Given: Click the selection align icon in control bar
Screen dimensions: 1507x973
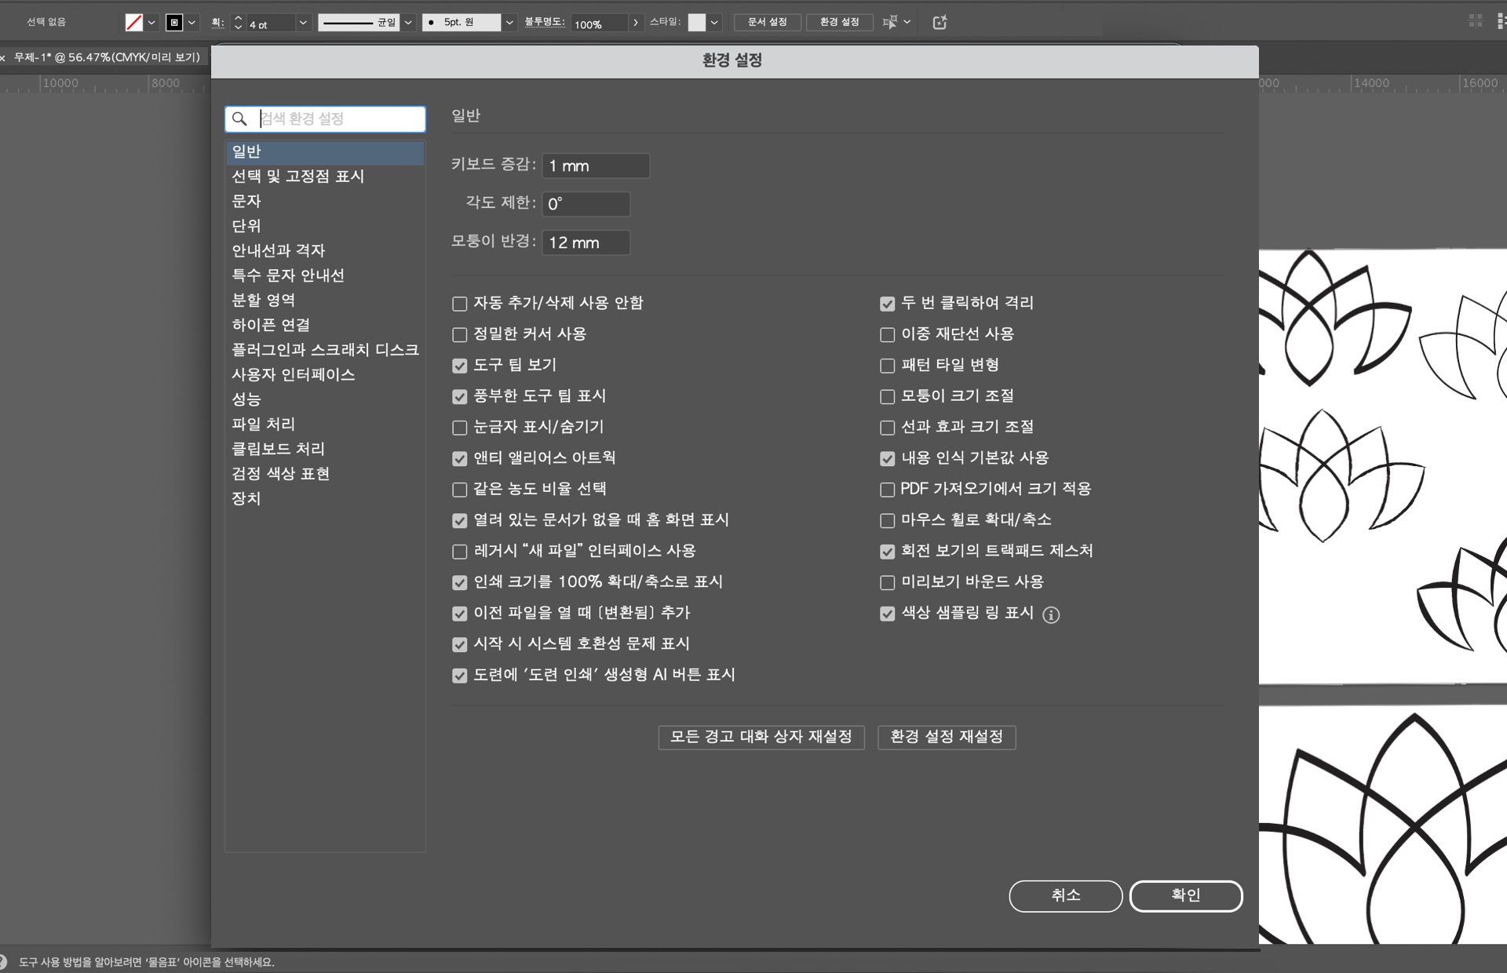Looking at the screenshot, I should (x=889, y=23).
